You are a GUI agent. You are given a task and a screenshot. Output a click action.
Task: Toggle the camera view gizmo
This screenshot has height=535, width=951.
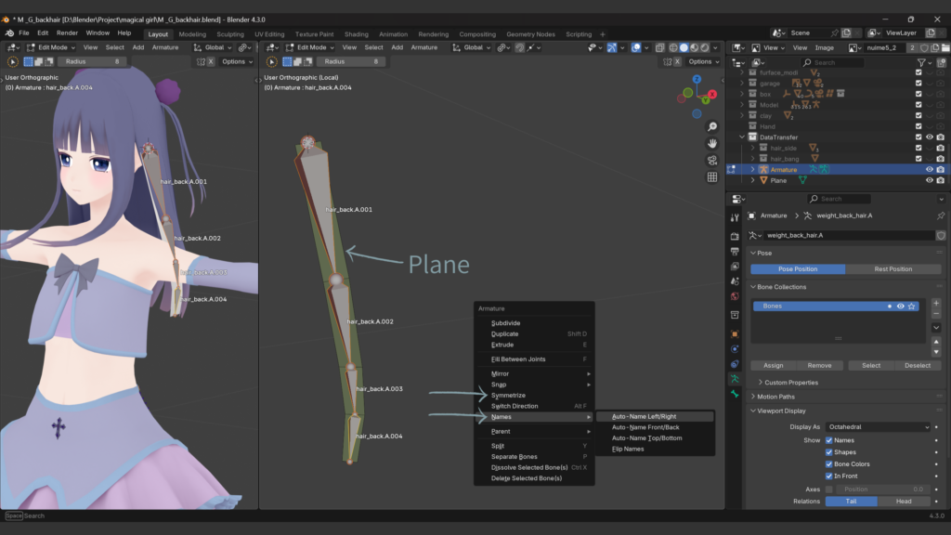point(711,160)
